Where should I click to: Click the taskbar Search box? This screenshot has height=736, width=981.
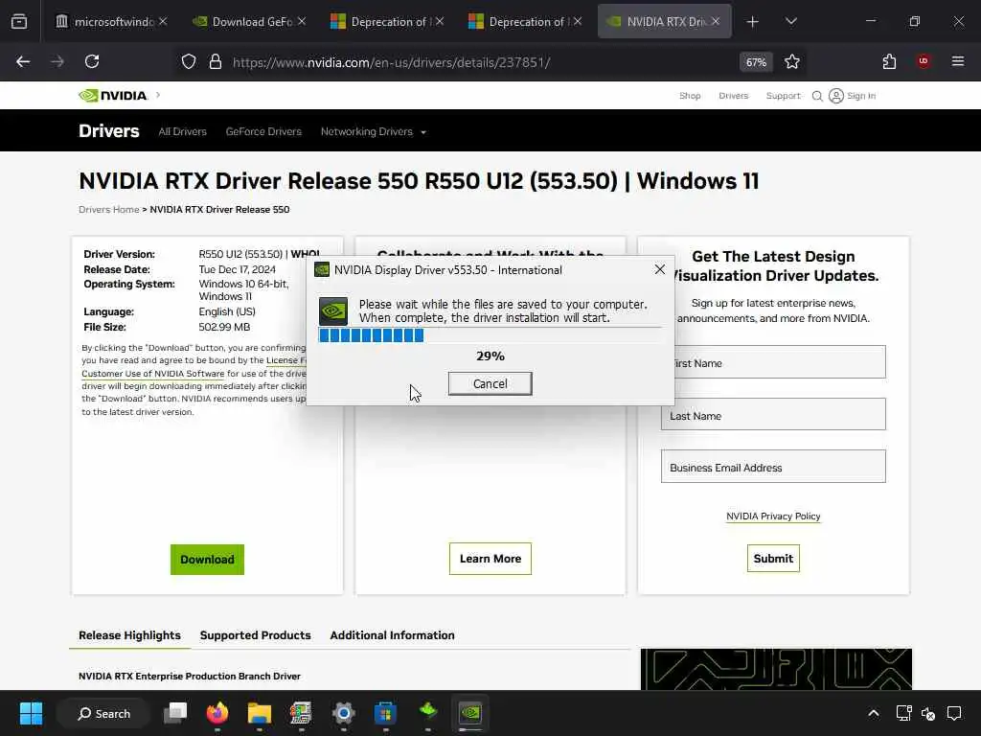click(x=103, y=713)
